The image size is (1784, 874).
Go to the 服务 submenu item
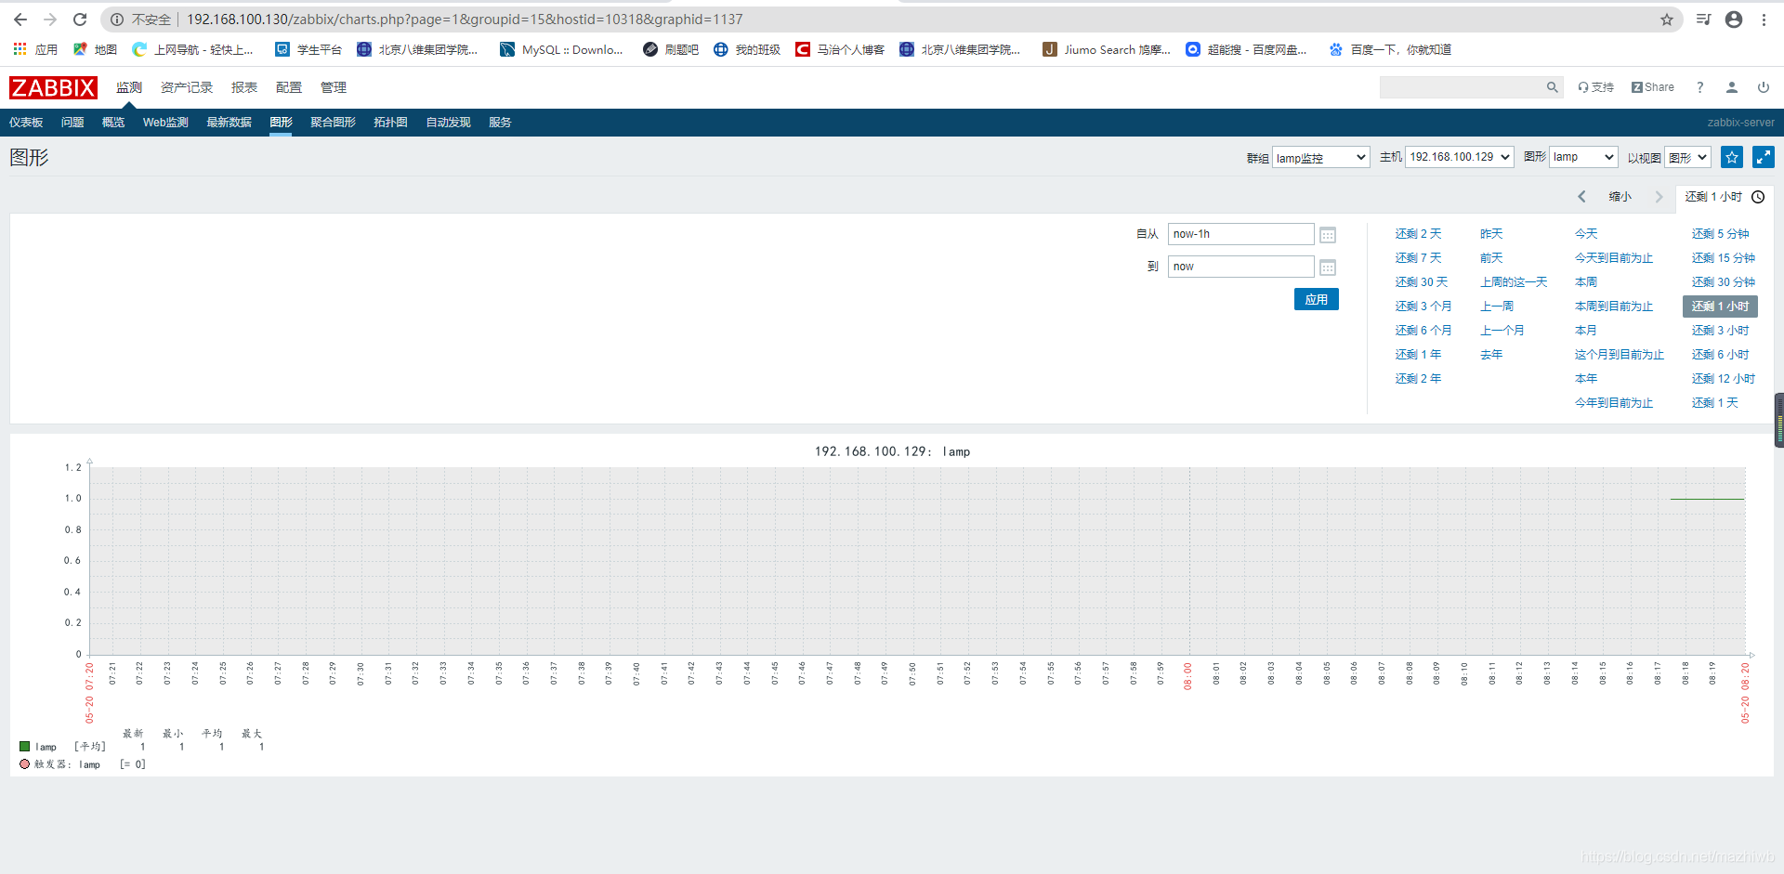500,123
